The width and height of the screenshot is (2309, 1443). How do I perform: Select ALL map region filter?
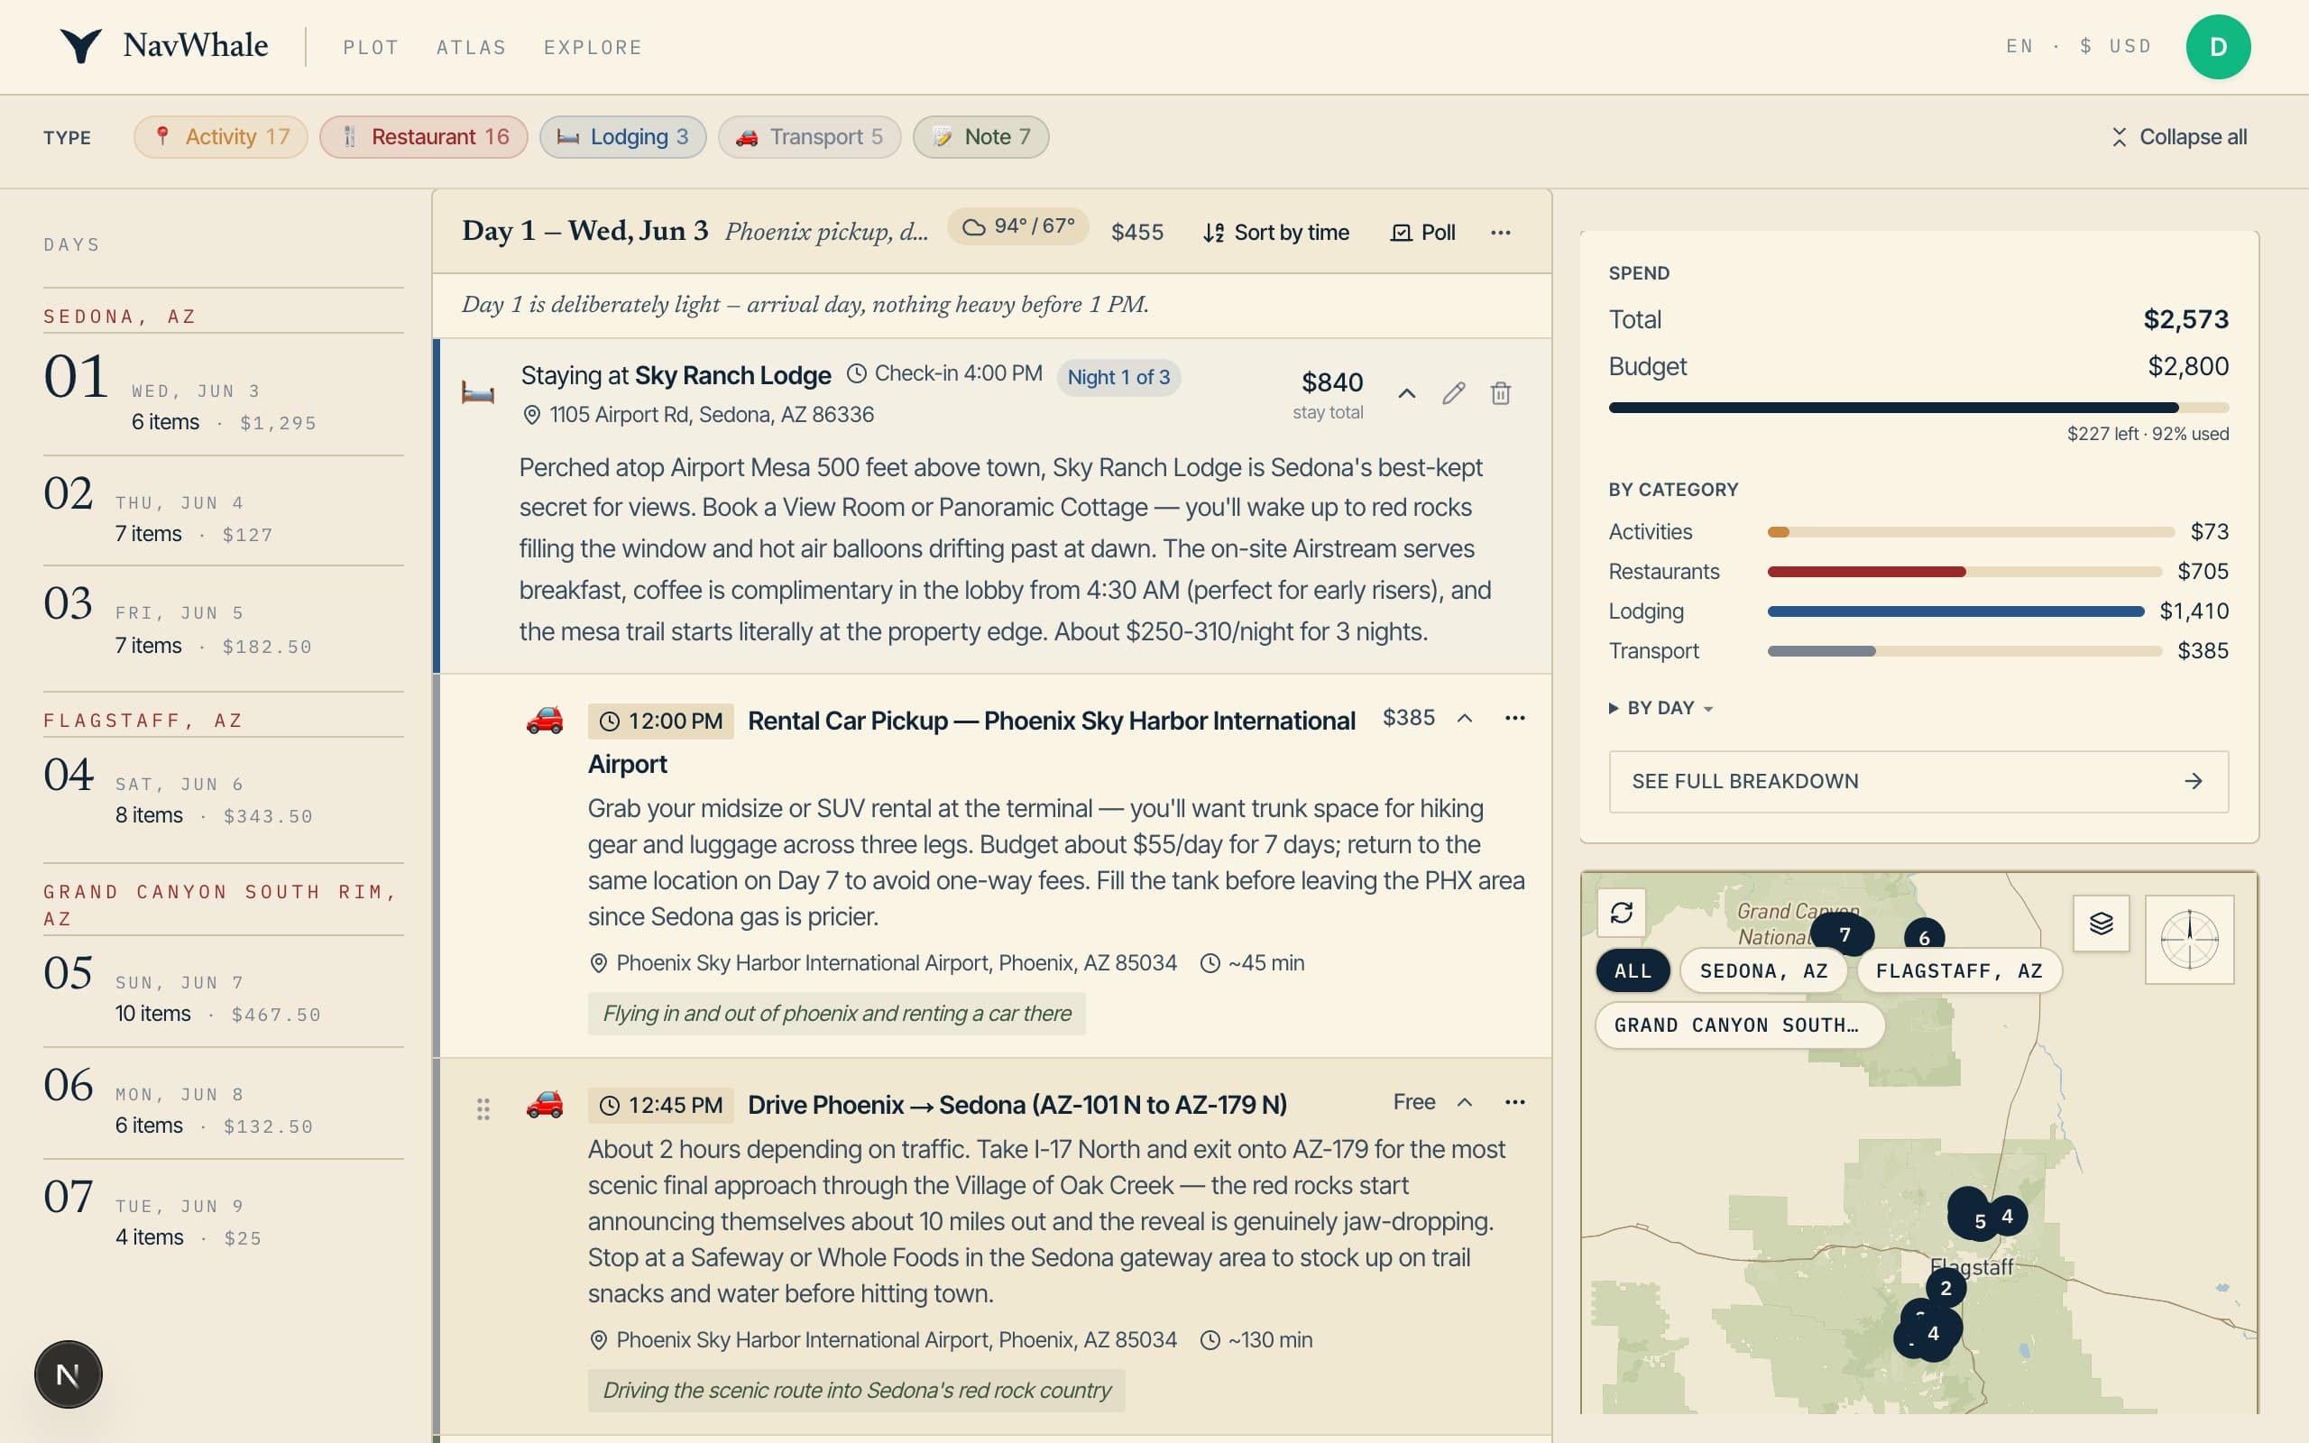click(x=1633, y=970)
